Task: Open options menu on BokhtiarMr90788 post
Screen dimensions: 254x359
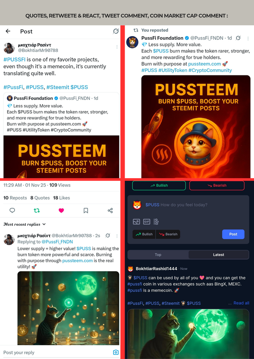Action: tap(117, 47)
